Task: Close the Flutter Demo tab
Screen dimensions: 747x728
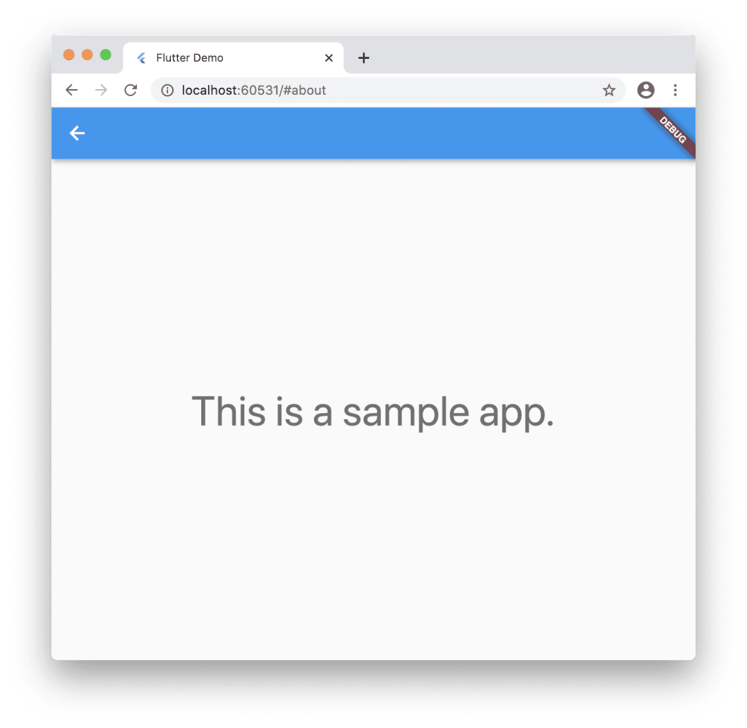Action: [329, 58]
